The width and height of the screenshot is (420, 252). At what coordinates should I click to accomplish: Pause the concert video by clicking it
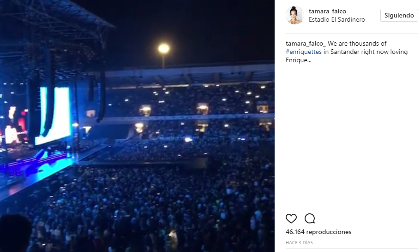tap(137, 126)
